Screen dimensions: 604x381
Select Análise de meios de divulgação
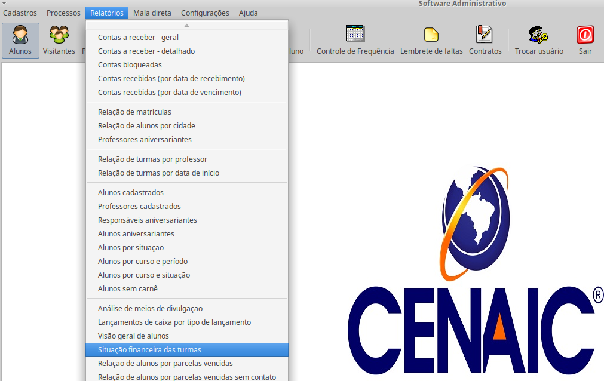click(187, 309)
